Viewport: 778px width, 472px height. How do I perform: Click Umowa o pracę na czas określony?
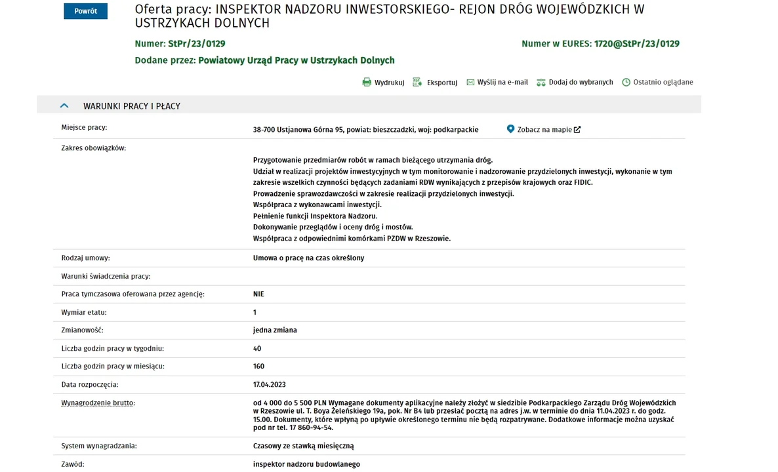point(308,258)
